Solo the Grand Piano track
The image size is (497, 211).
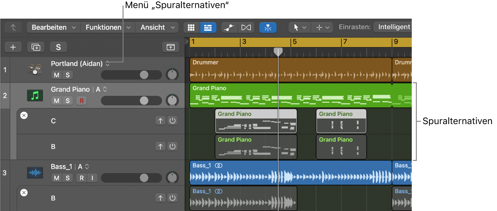[68, 101]
